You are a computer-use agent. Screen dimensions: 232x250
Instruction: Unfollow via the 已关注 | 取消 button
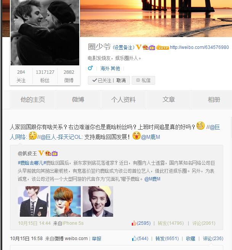pyautogui.click(x=109, y=80)
